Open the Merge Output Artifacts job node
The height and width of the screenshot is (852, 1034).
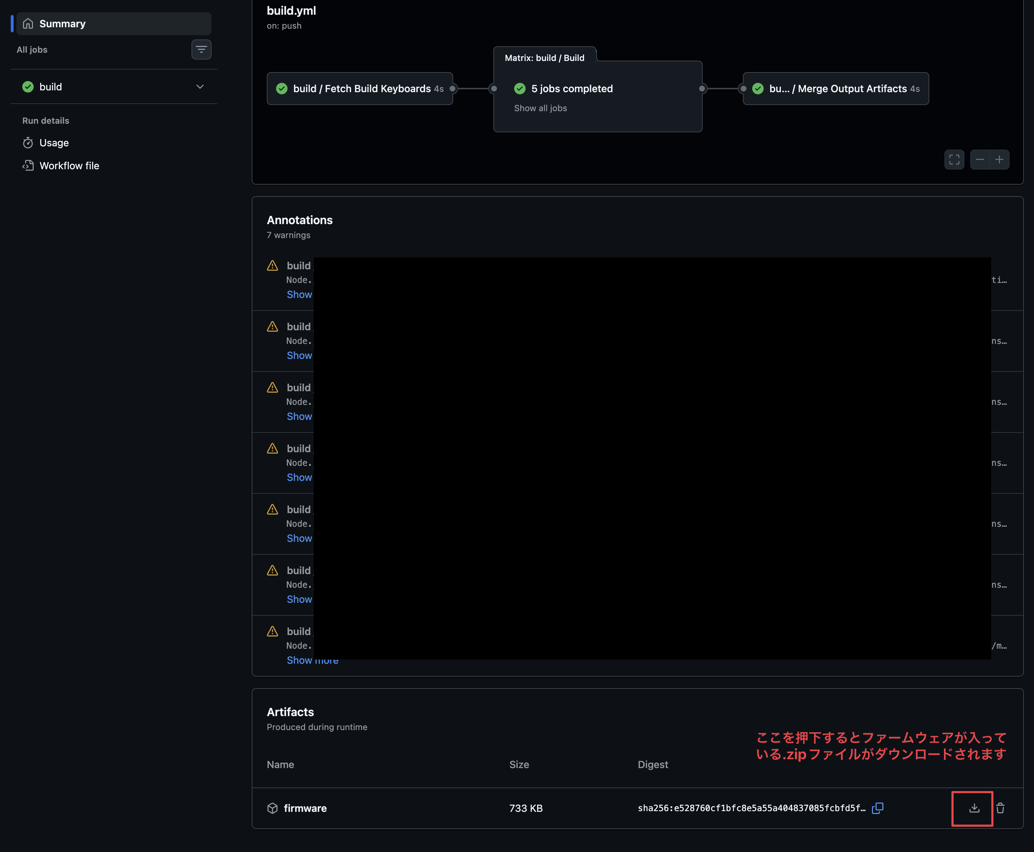[x=836, y=89]
